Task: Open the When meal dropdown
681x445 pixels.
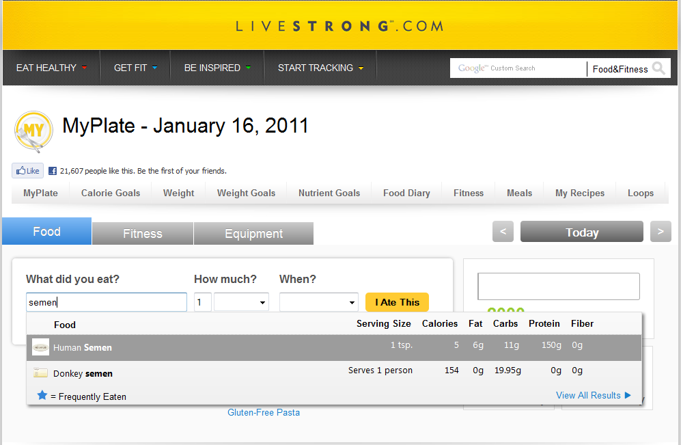Action: pyautogui.click(x=319, y=302)
